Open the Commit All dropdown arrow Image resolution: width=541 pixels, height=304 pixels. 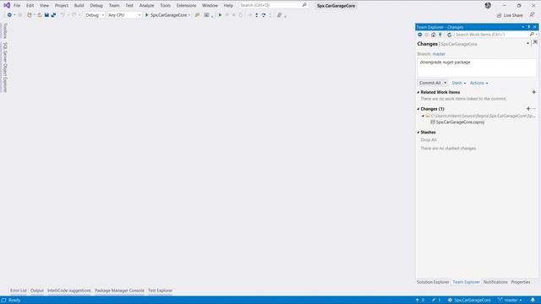click(x=445, y=83)
